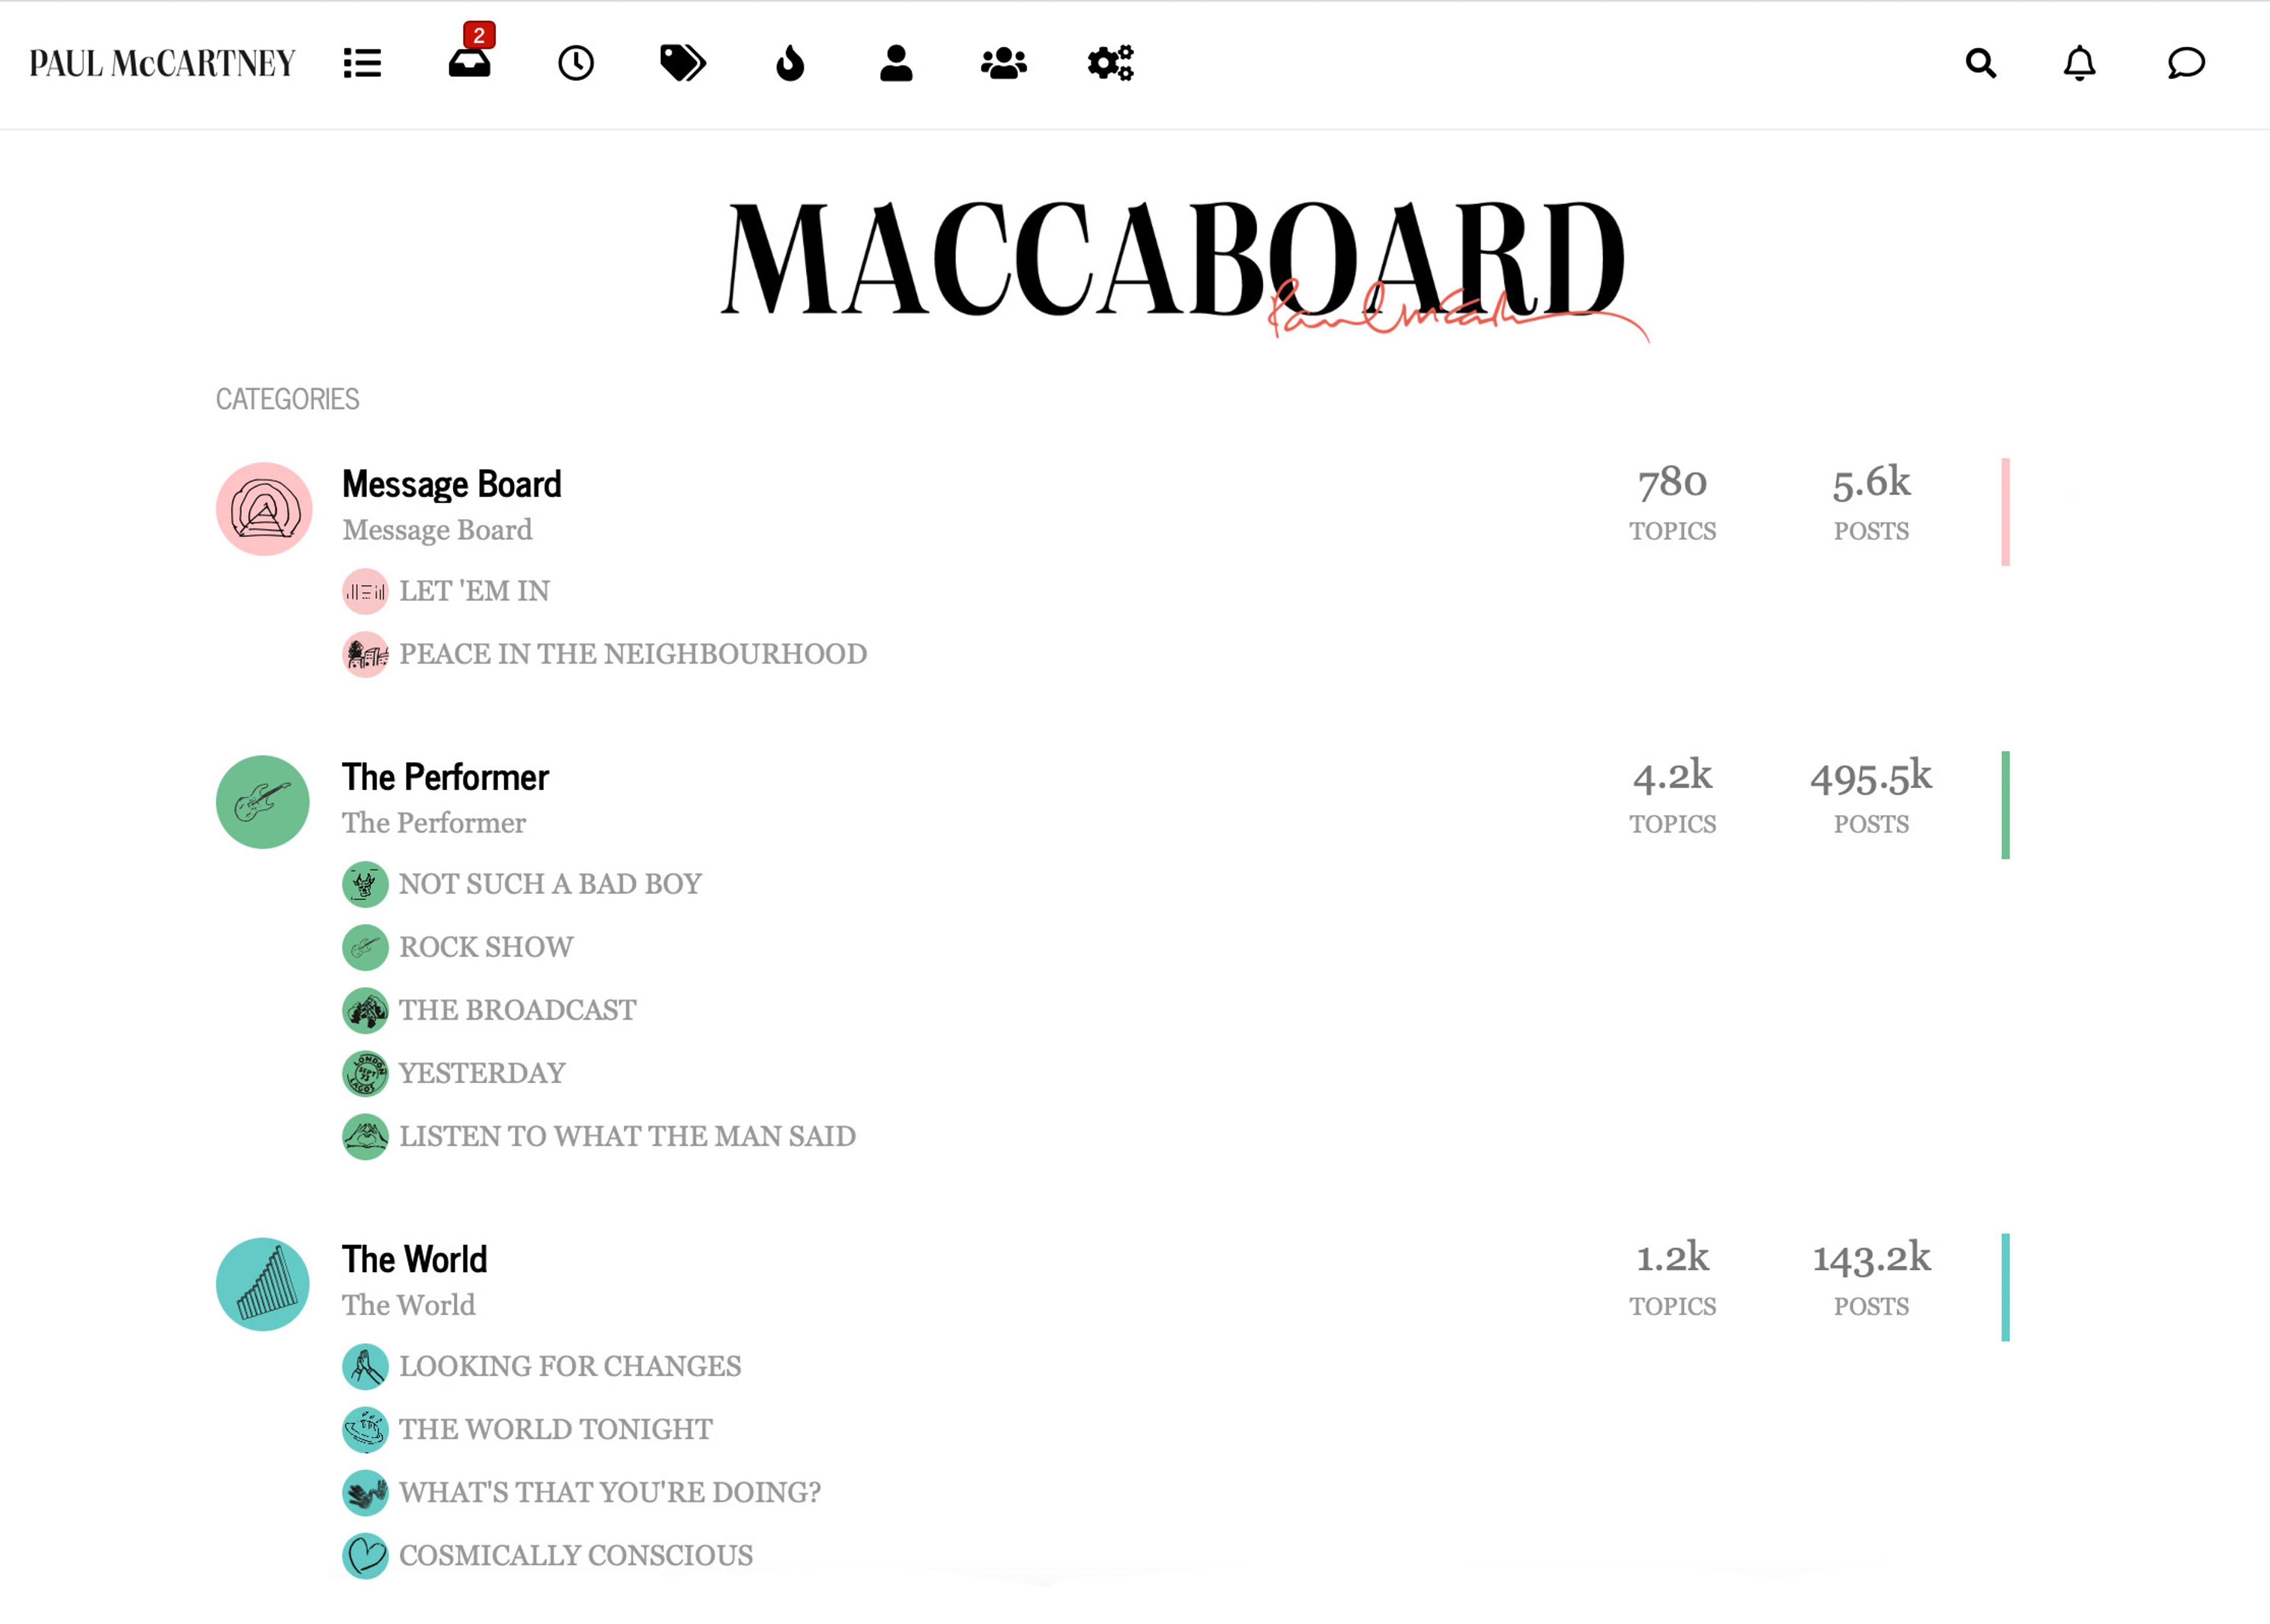This screenshot has height=1624, width=2270.
Task: Select the COSMICALLY CONSCIOUS subcategory
Action: [575, 1556]
